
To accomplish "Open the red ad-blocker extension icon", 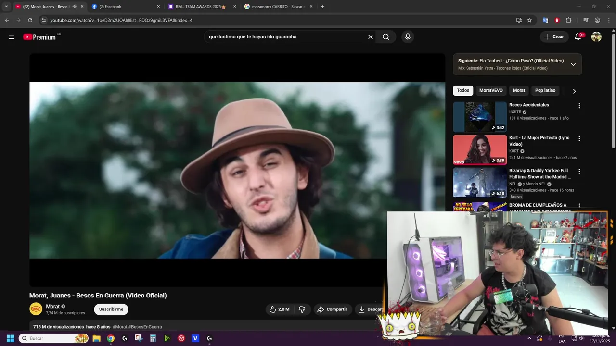I will tap(557, 20).
